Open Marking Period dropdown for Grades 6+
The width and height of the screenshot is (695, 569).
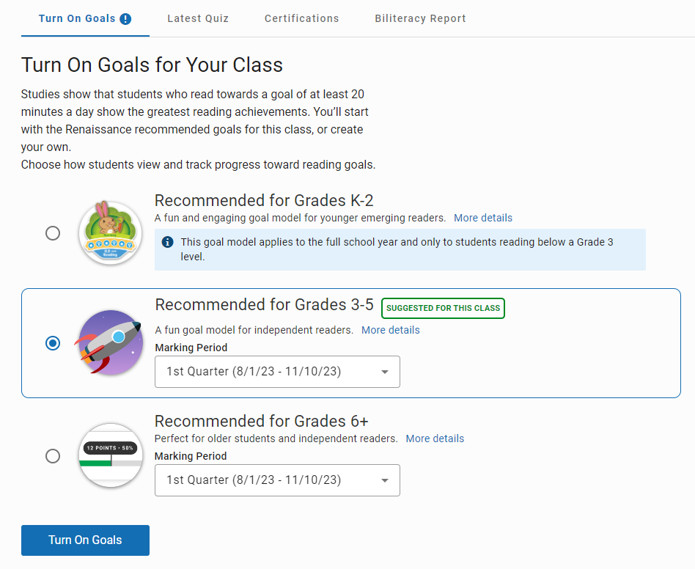click(277, 480)
